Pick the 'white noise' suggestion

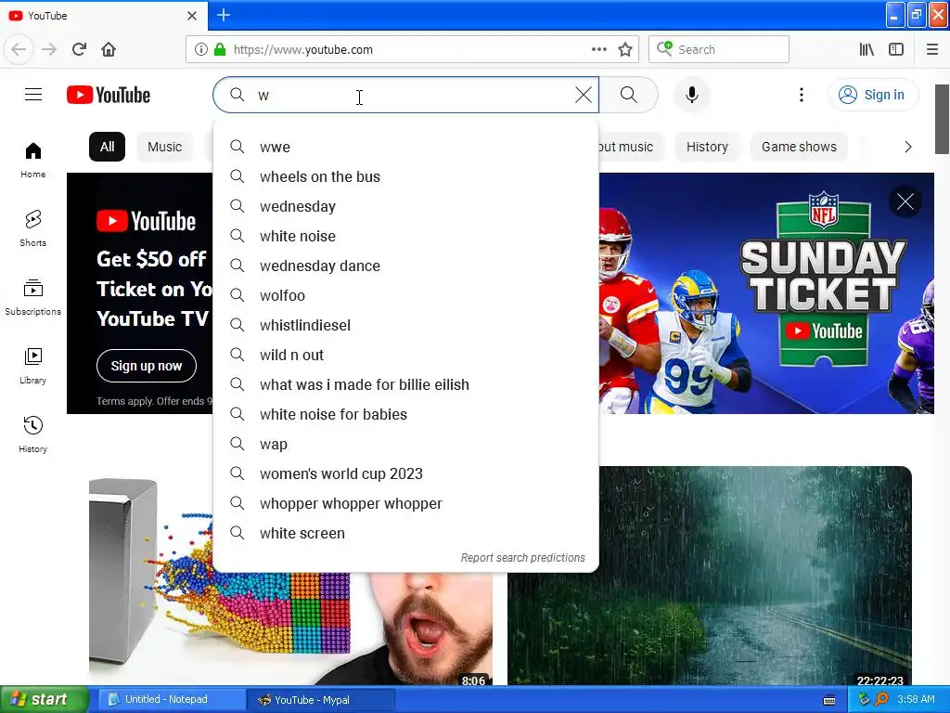click(x=406, y=236)
